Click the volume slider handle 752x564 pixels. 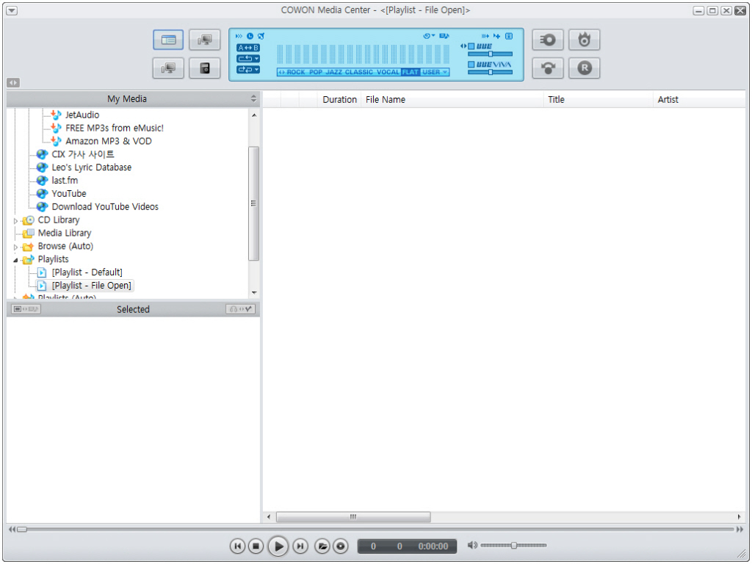[513, 546]
